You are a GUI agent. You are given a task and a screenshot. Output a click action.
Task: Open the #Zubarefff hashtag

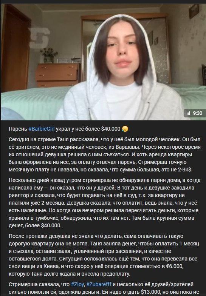click(x=99, y=284)
